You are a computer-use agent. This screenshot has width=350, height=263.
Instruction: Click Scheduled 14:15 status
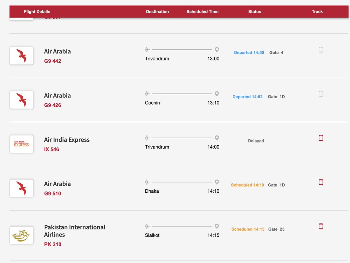click(248, 229)
